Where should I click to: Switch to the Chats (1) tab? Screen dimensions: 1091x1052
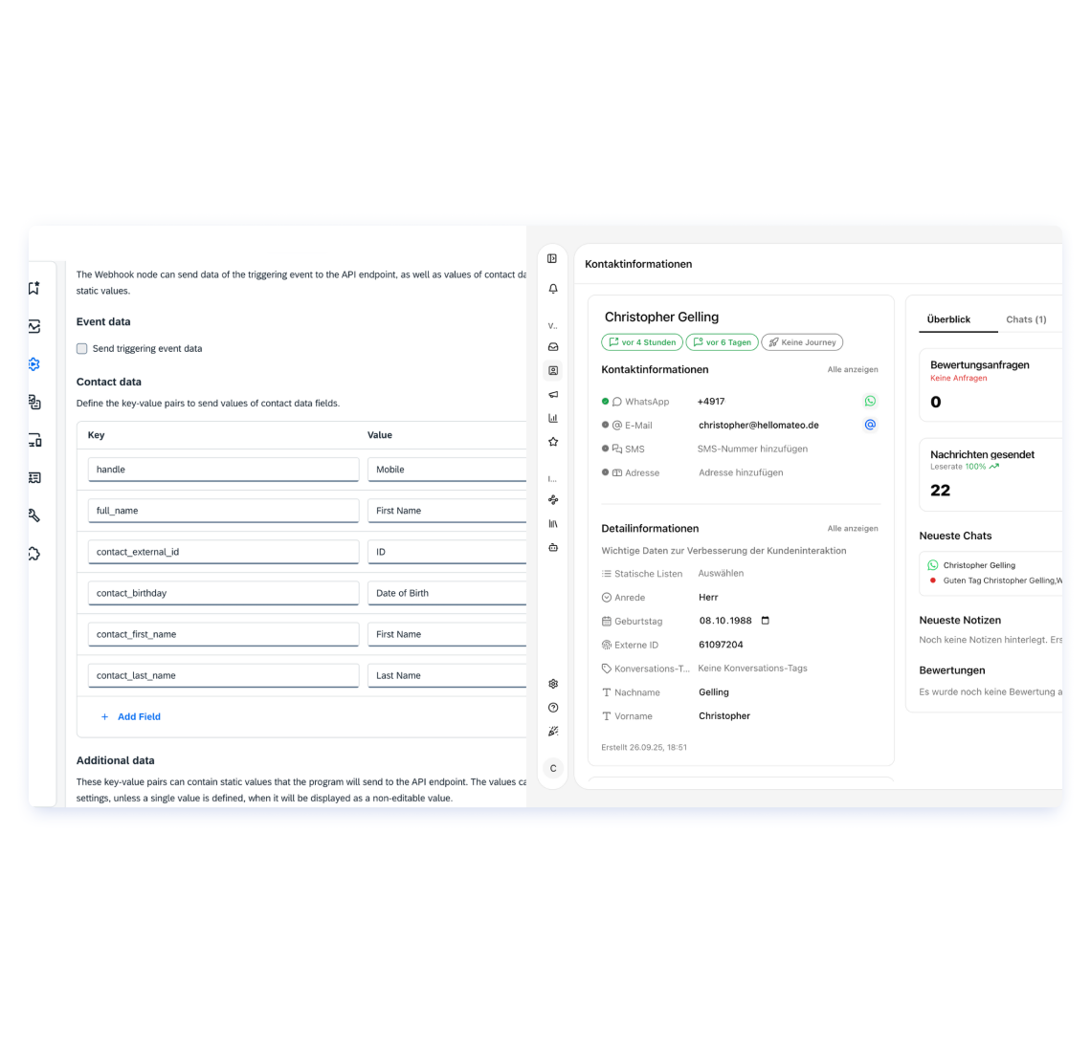point(1026,319)
